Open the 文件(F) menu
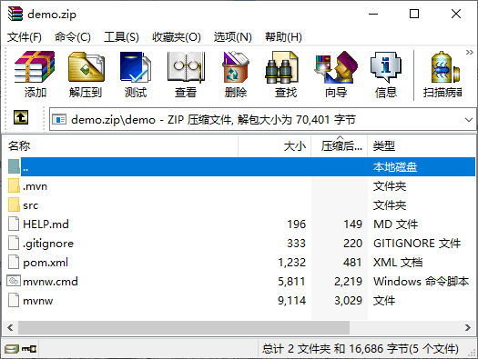The height and width of the screenshot is (359, 478). tap(25, 37)
